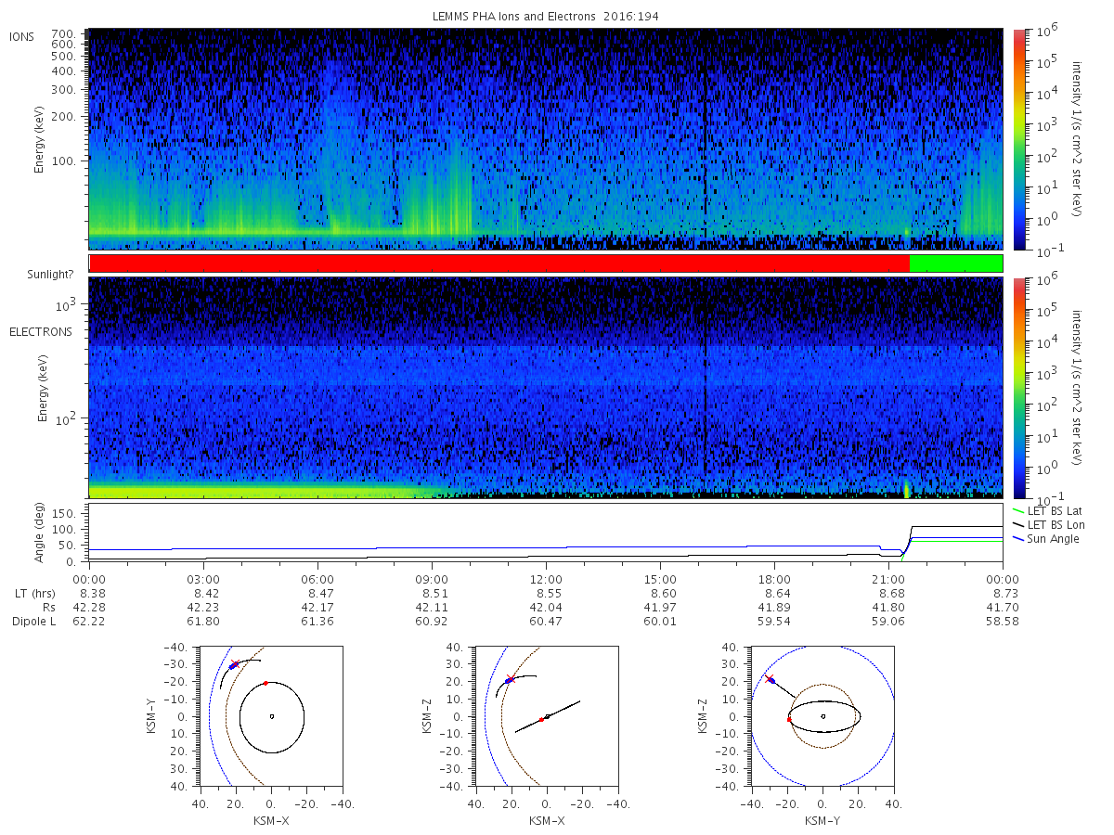
Task: Click the LET BS Lat legend entry
Action: pos(1048,511)
